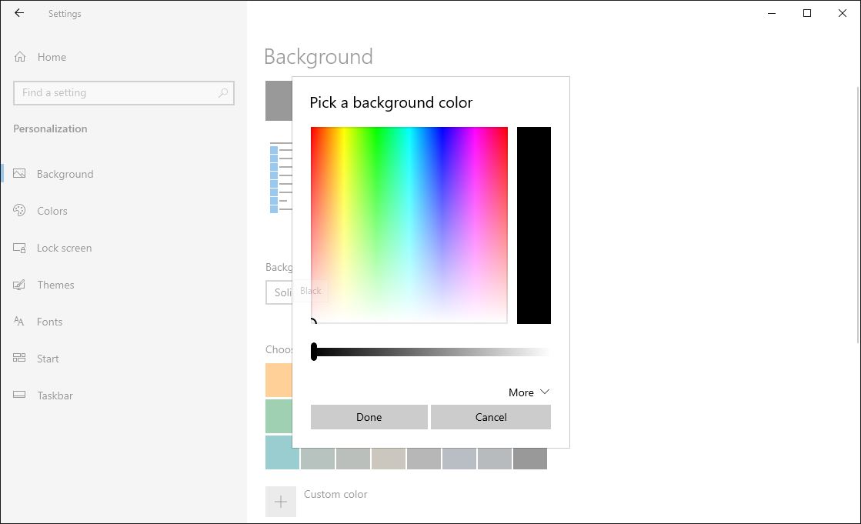Click the back arrow in the title bar
The width and height of the screenshot is (861, 524).
click(18, 13)
